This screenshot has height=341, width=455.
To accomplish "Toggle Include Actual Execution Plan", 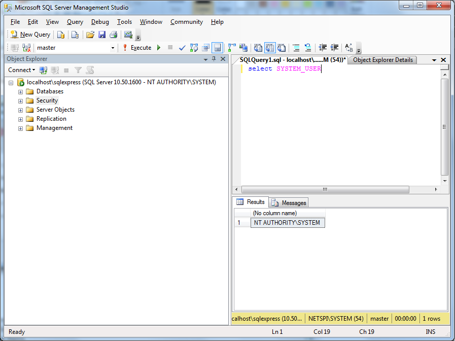I will (x=232, y=48).
